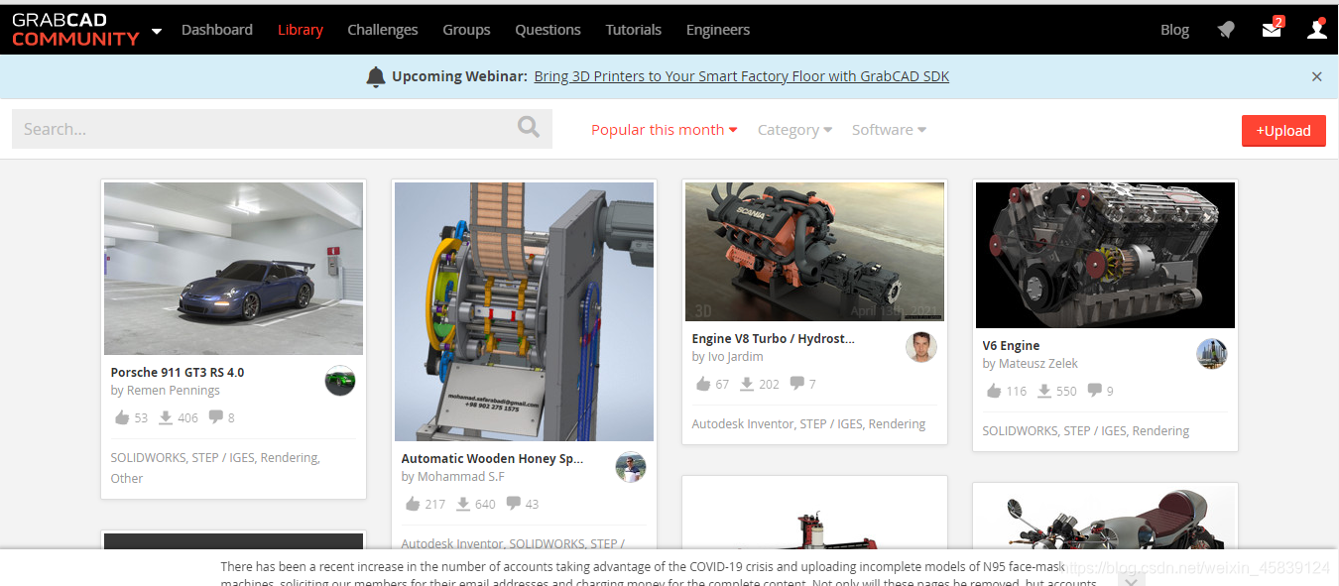Click the search magnifier icon

tap(529, 127)
